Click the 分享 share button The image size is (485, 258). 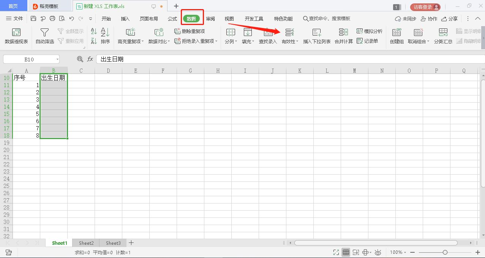[x=450, y=19]
